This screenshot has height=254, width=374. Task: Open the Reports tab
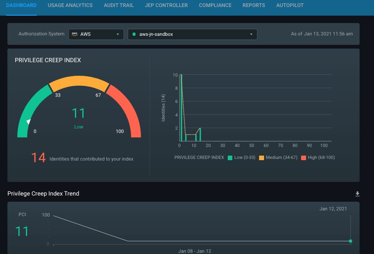(254, 5)
